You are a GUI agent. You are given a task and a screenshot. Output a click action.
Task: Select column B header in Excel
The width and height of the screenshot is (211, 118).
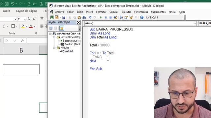pos(21,50)
